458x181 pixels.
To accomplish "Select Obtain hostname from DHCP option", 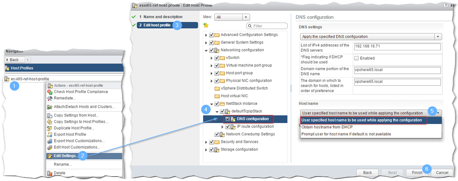I will [371, 127].
